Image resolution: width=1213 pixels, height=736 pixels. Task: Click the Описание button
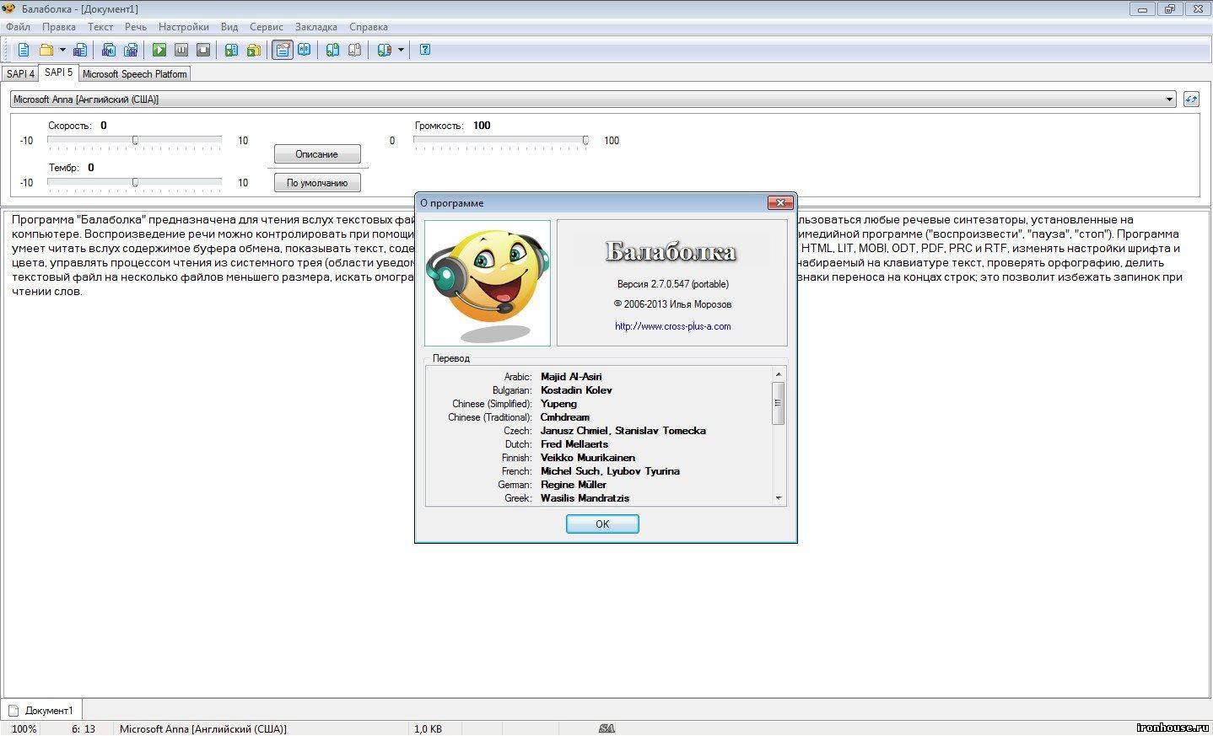(x=317, y=154)
